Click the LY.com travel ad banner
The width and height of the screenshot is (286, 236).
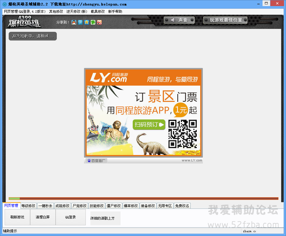pos(143,113)
